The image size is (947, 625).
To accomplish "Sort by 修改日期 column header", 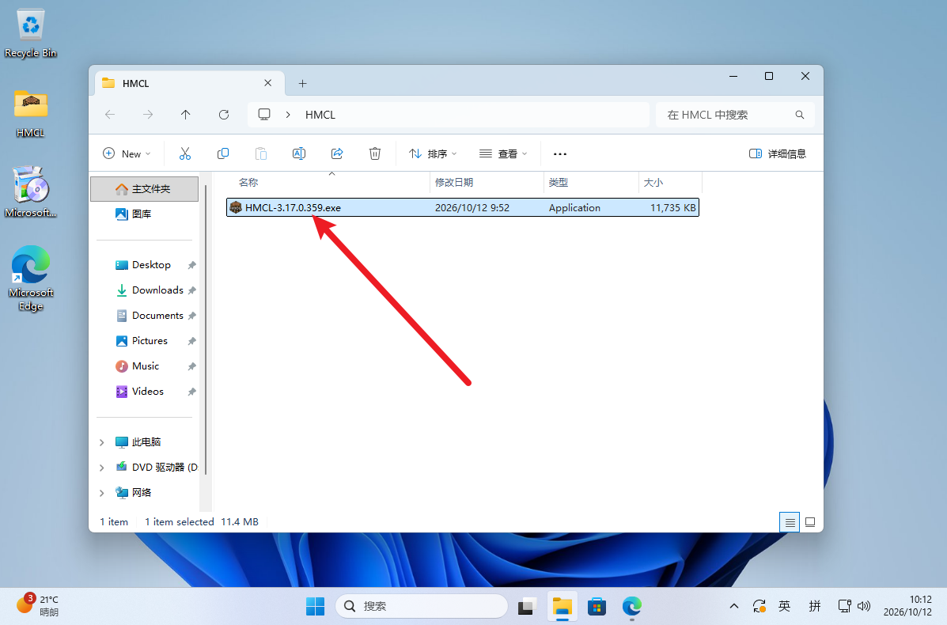I will (x=487, y=183).
